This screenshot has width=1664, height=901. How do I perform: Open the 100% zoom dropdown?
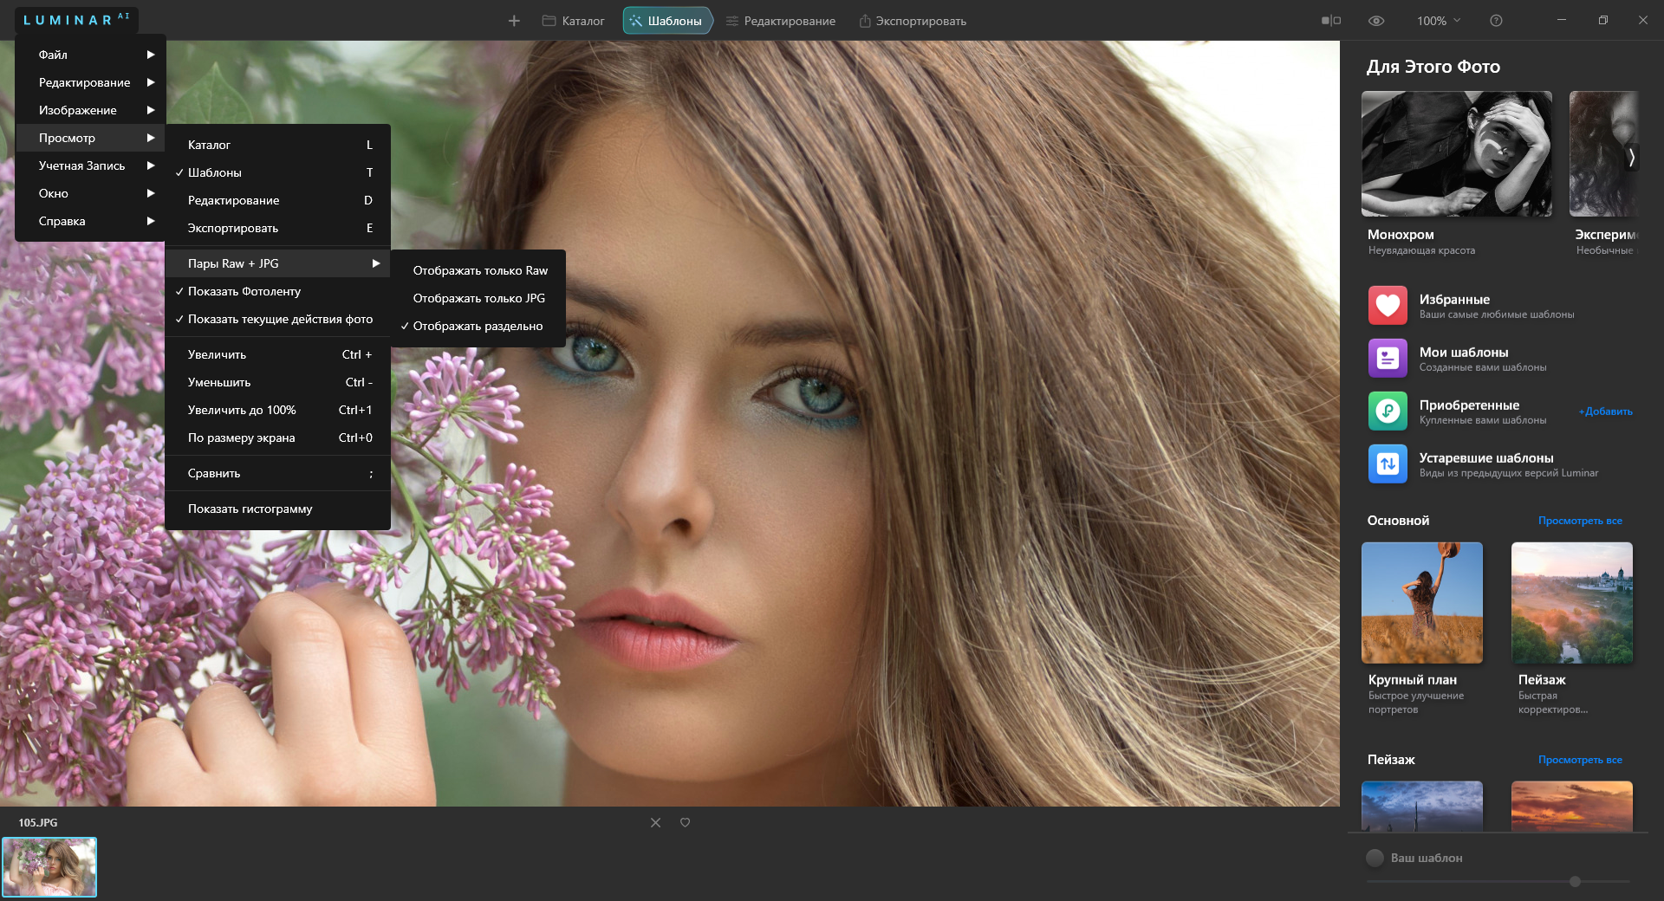click(x=1438, y=21)
